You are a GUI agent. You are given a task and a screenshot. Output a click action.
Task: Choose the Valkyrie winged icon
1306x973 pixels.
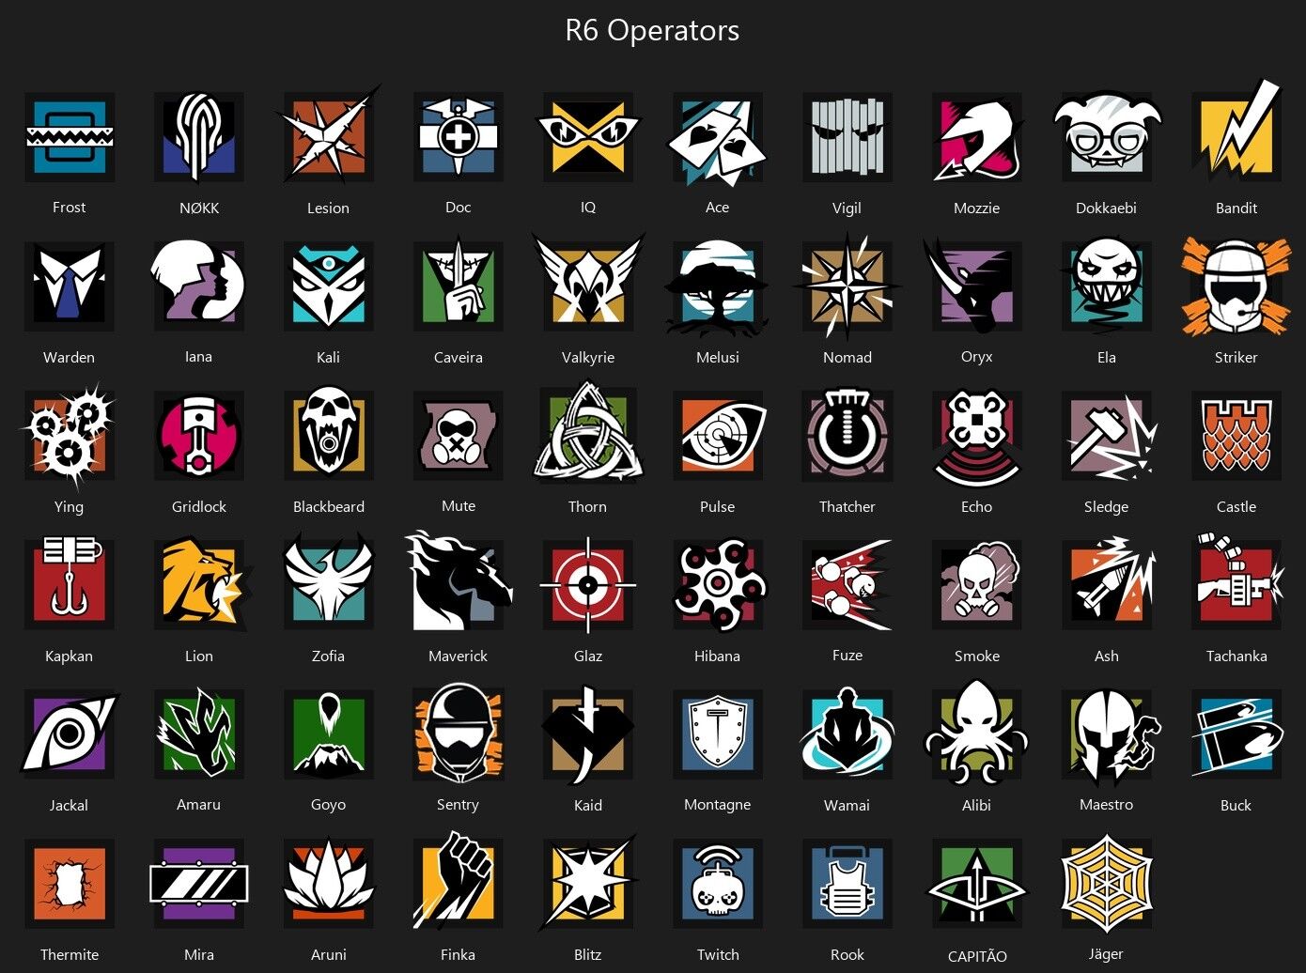coord(588,286)
